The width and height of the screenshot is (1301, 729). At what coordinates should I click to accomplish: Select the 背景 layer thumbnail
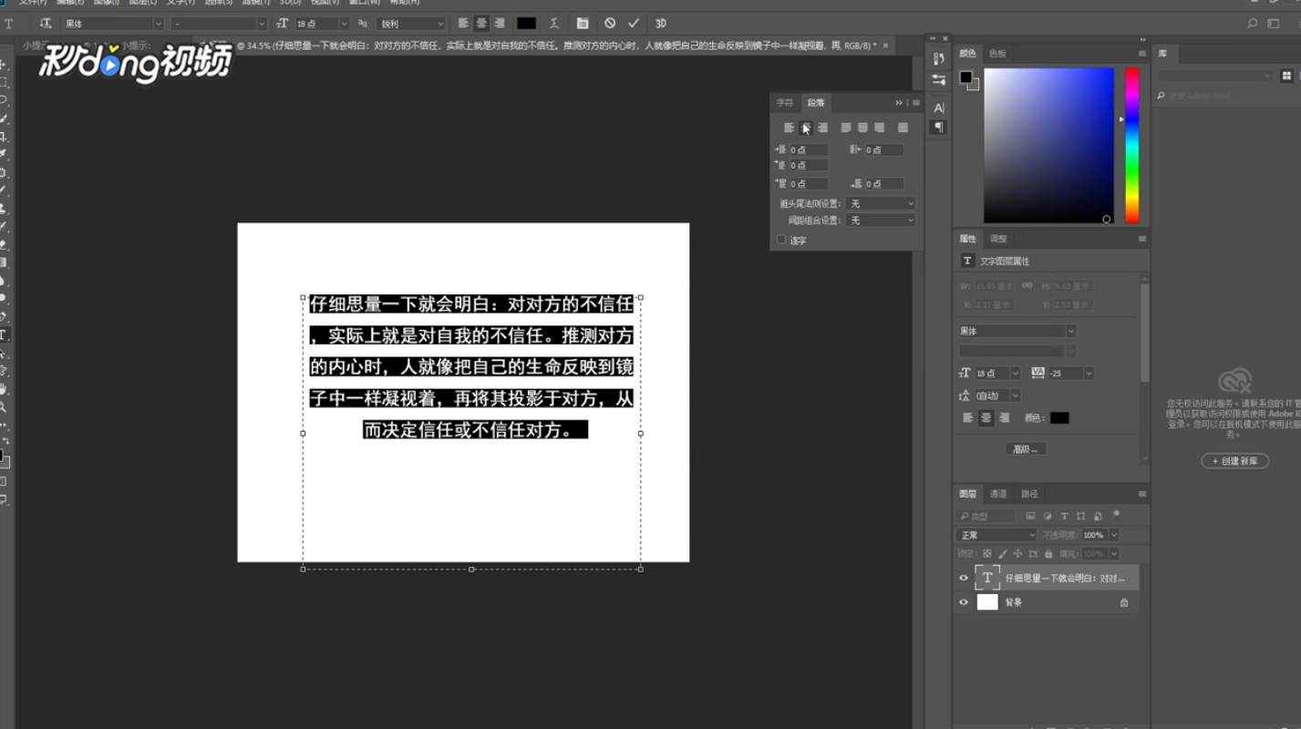point(987,602)
